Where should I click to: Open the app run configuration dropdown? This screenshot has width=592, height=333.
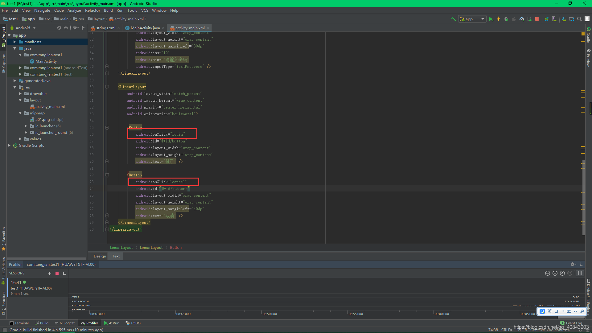tap(472, 19)
